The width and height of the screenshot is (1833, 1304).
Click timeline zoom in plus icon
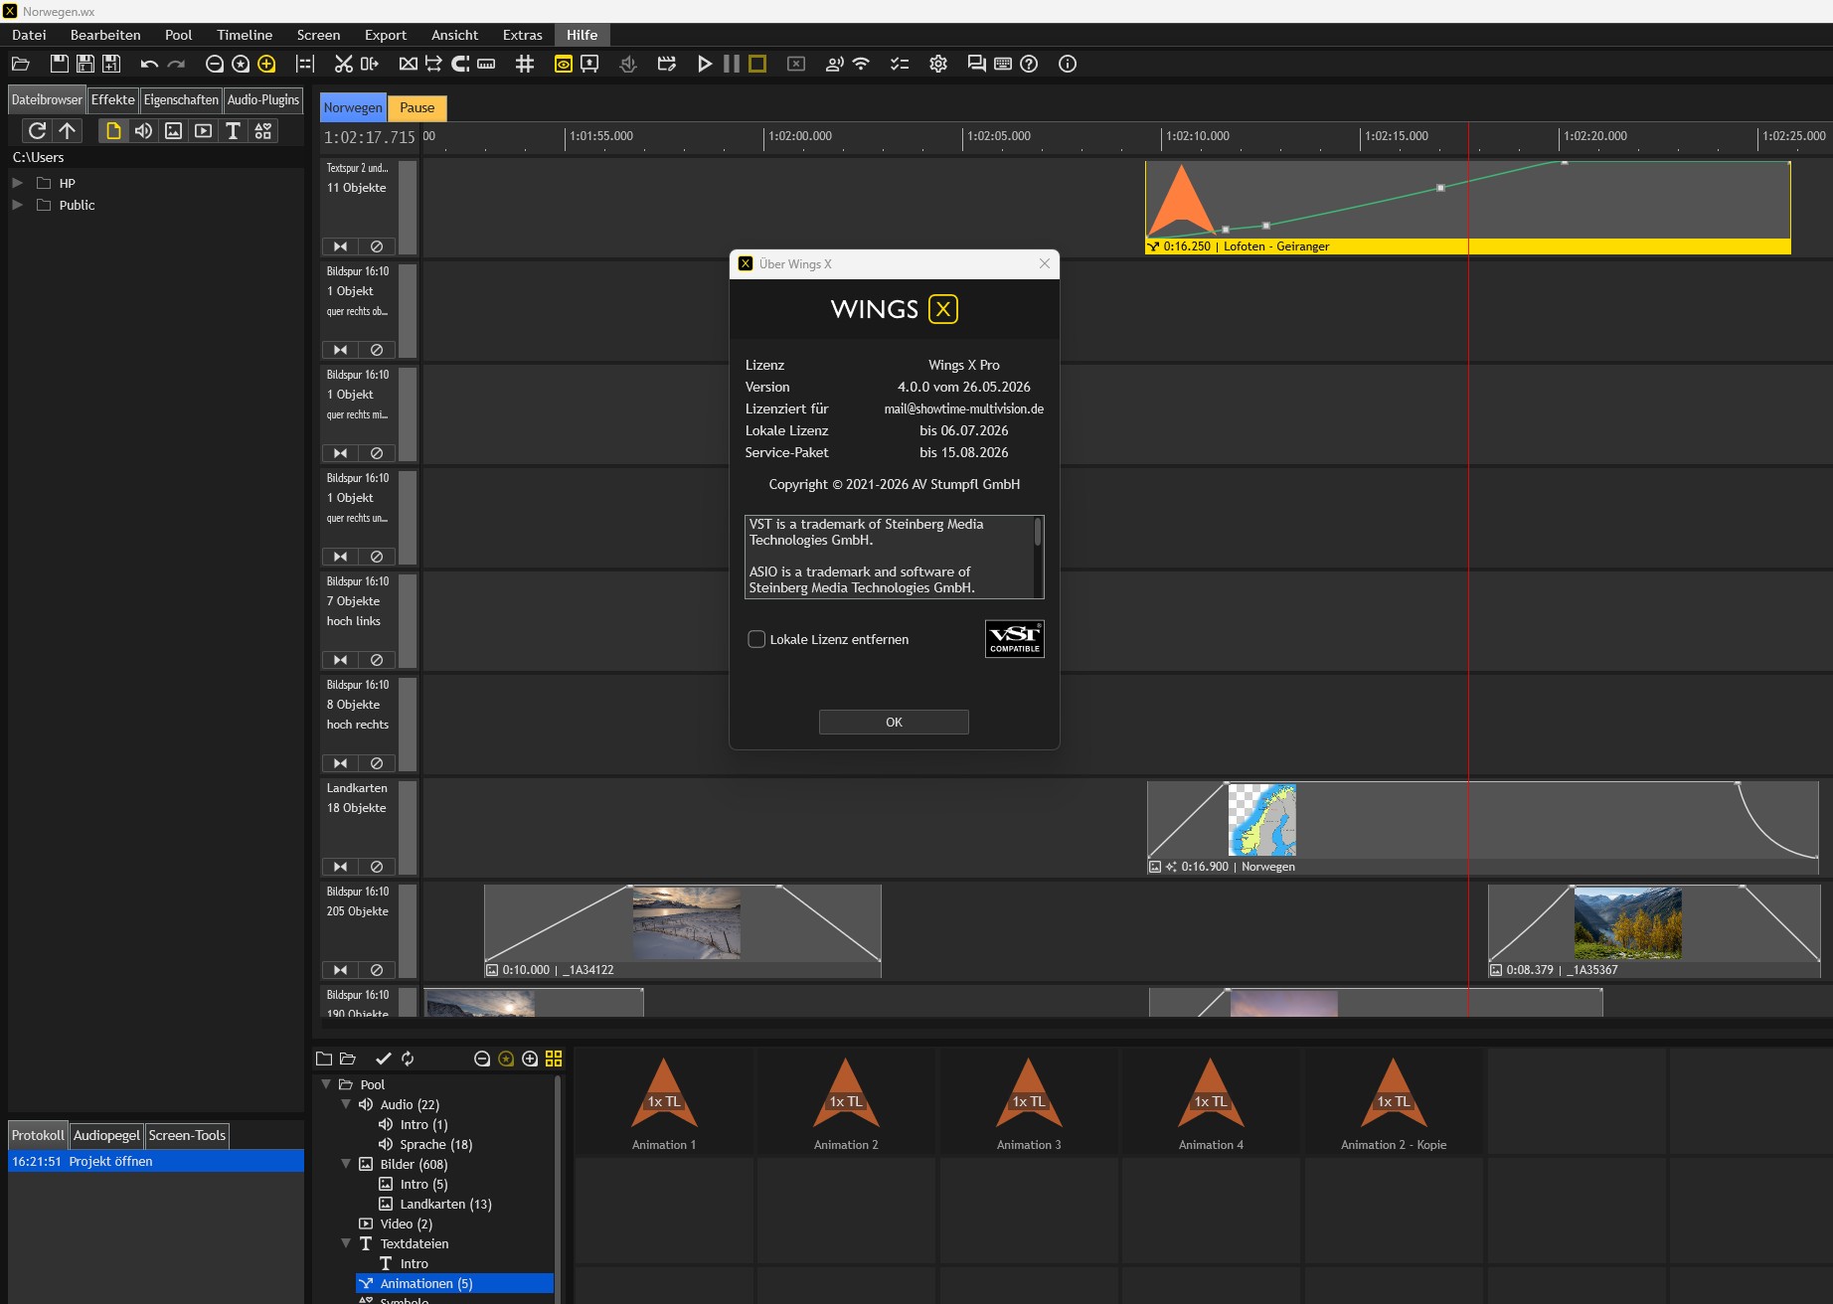pyautogui.click(x=266, y=64)
